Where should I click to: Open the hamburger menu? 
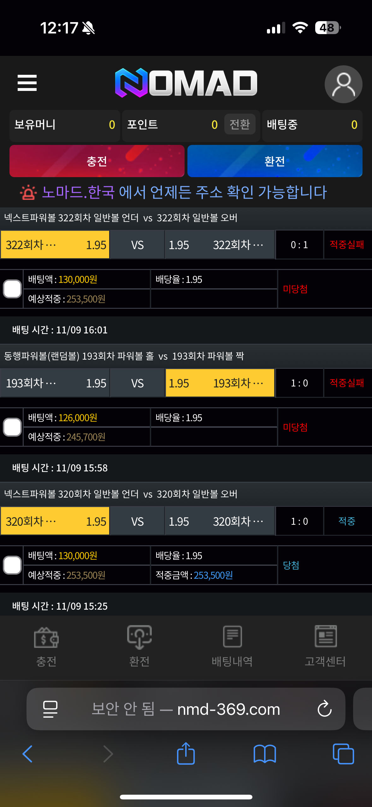(x=27, y=83)
